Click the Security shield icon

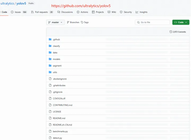click(x=121, y=12)
